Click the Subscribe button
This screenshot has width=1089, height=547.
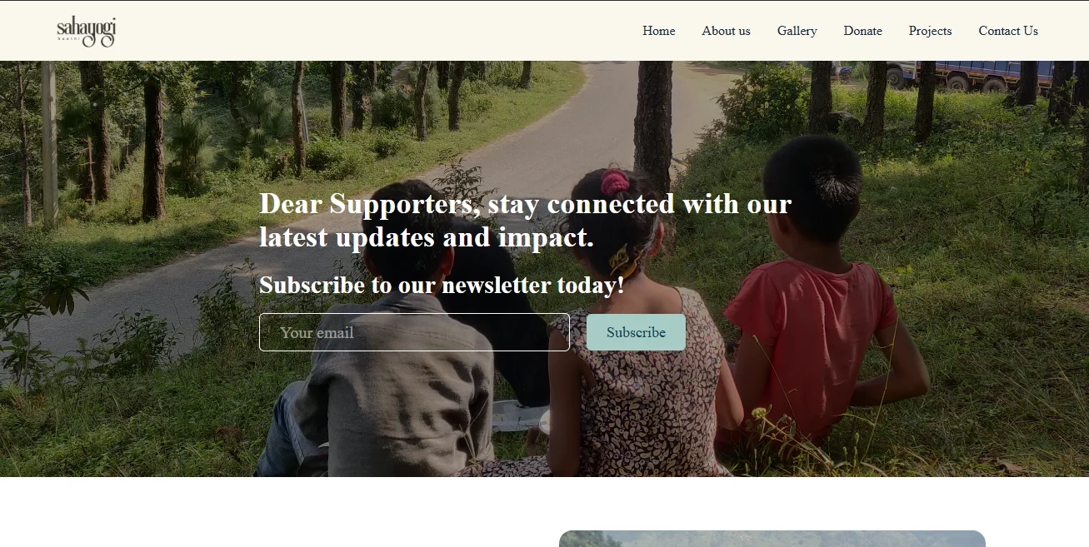point(636,332)
